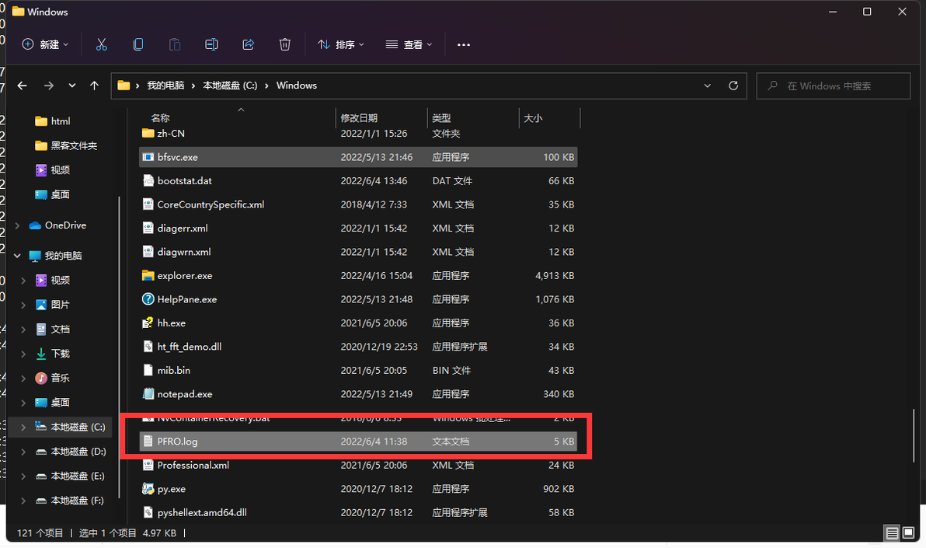
Task: Click the py.exe Python icon
Action: point(148,489)
